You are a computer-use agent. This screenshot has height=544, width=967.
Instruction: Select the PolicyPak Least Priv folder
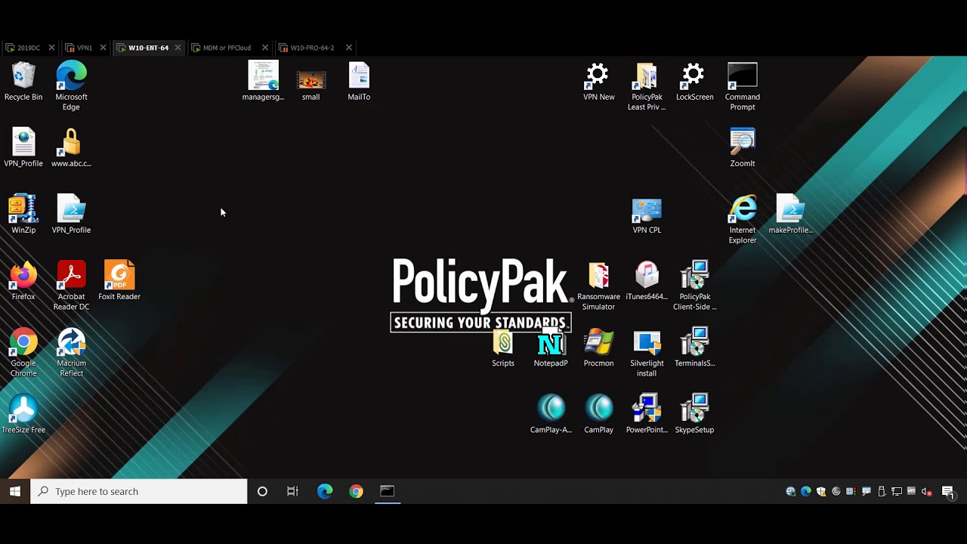pyautogui.click(x=647, y=86)
